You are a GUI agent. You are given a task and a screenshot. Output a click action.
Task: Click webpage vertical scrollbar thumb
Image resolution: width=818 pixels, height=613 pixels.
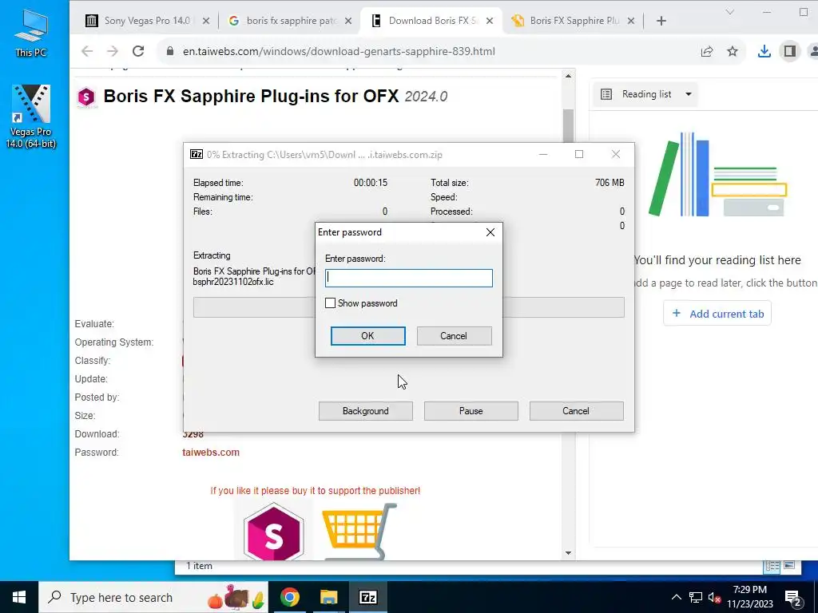pyautogui.click(x=568, y=125)
